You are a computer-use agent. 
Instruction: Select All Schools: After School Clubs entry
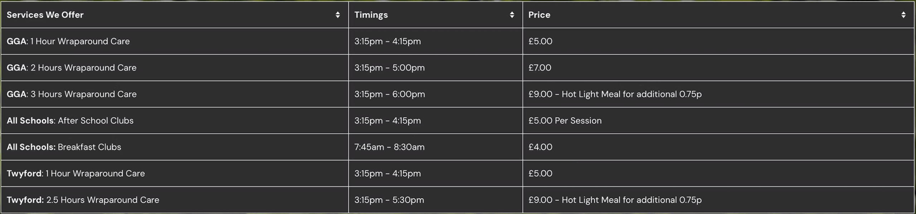point(70,121)
